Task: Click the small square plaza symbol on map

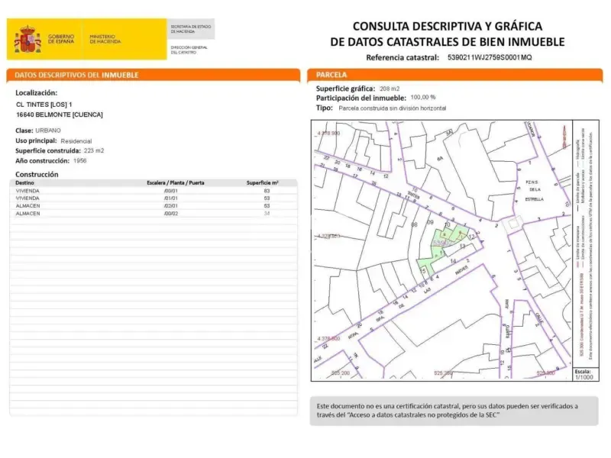Action: tap(513, 224)
